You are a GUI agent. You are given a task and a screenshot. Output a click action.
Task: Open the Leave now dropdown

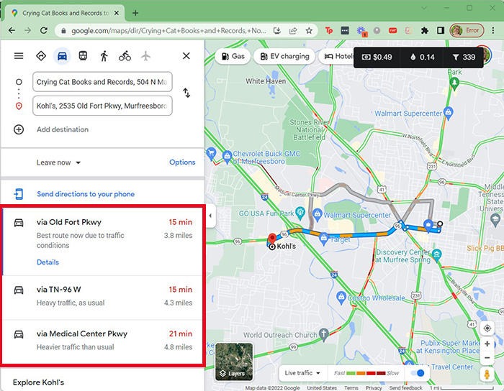point(58,162)
